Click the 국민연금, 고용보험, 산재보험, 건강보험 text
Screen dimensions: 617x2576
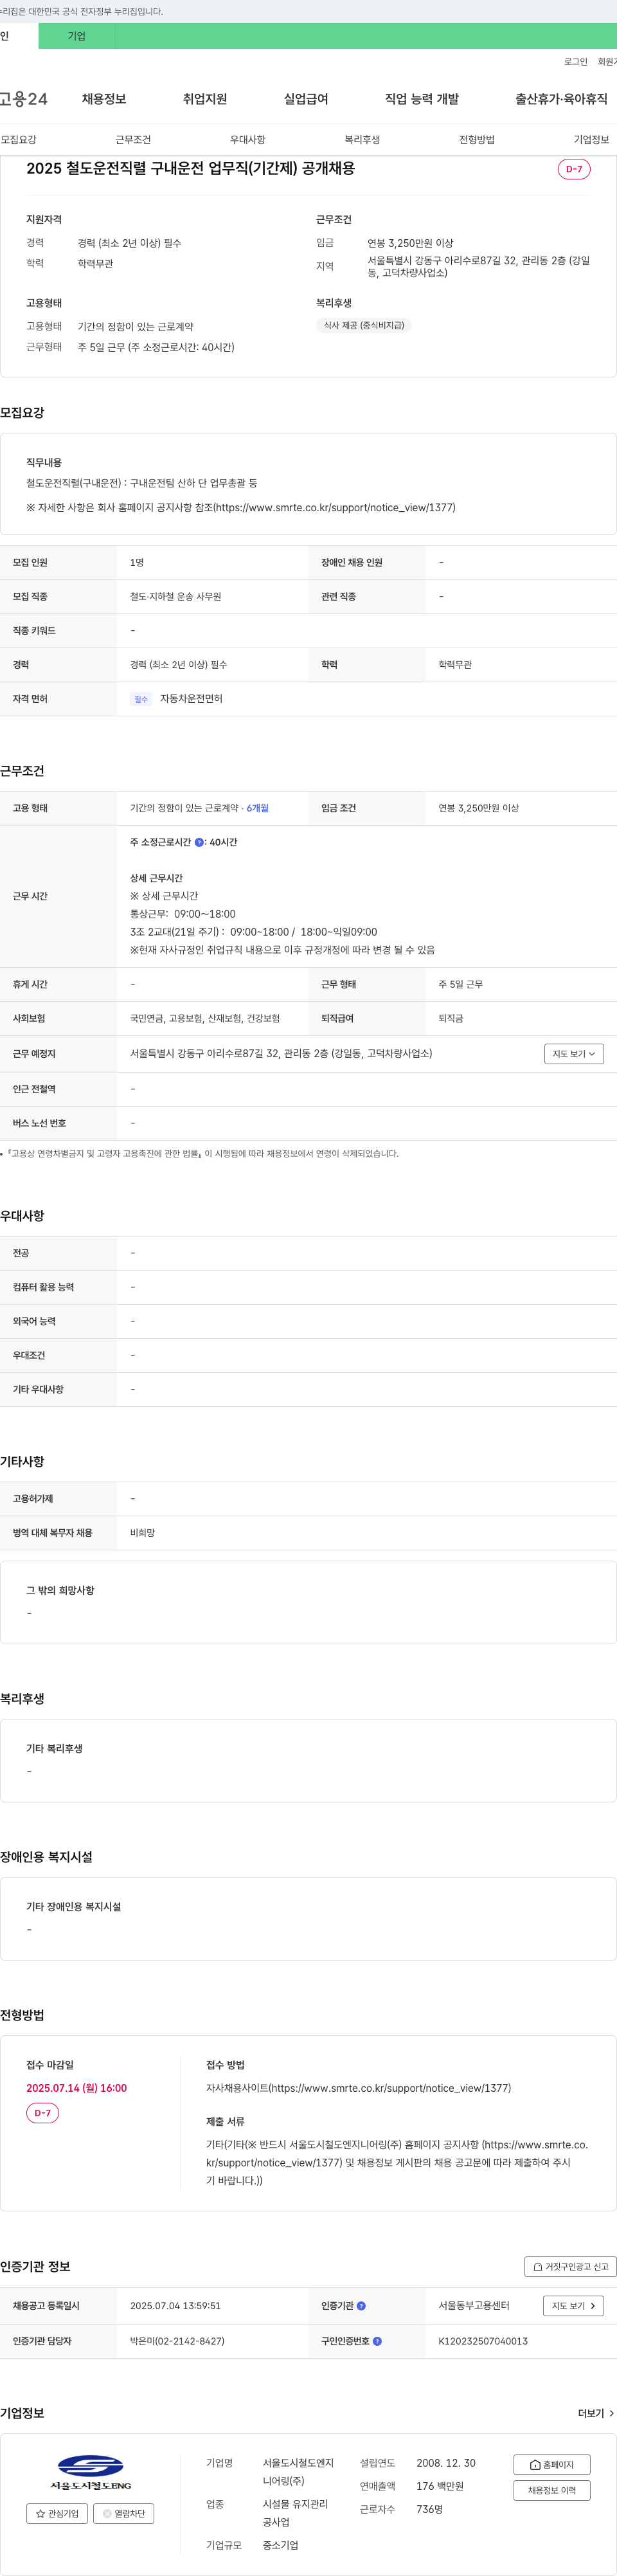point(205,1018)
